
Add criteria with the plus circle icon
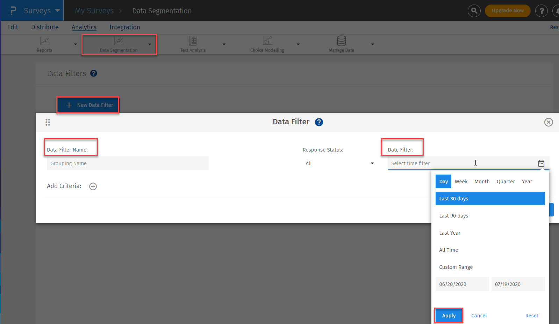pos(93,186)
